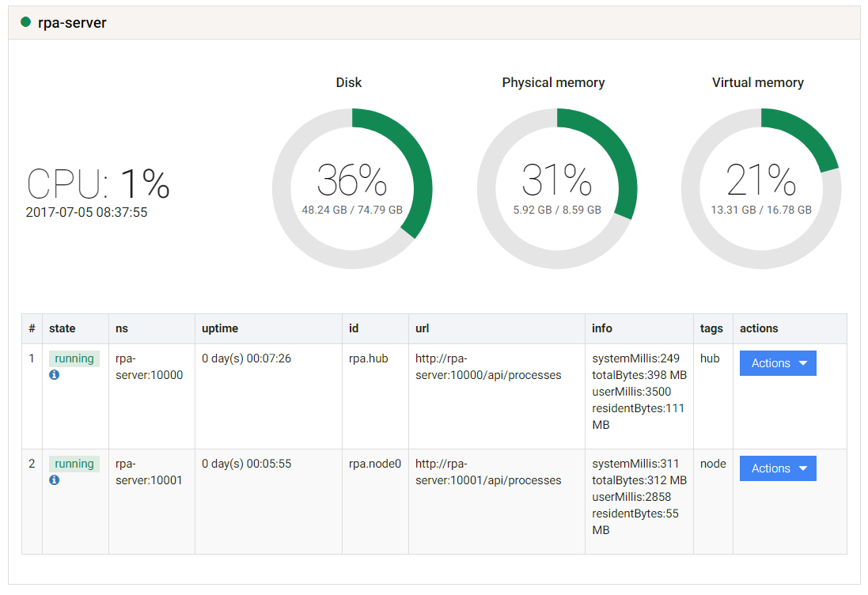Screen dimensions: 868x595
Task: Click the rpa.hub id cell
Action: click(x=368, y=358)
